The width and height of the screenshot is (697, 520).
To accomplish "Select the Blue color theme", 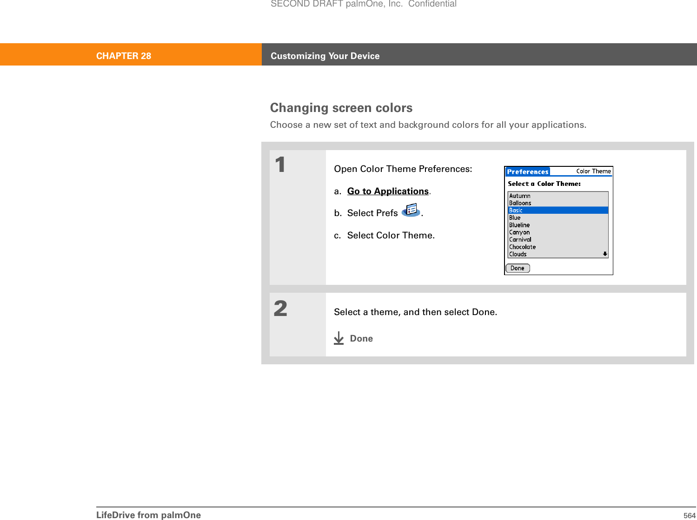I will 558,217.
